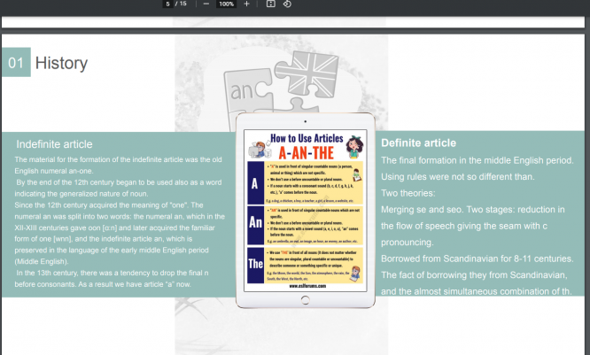
Task: Click the tablet home button graphic
Action: (x=305, y=300)
